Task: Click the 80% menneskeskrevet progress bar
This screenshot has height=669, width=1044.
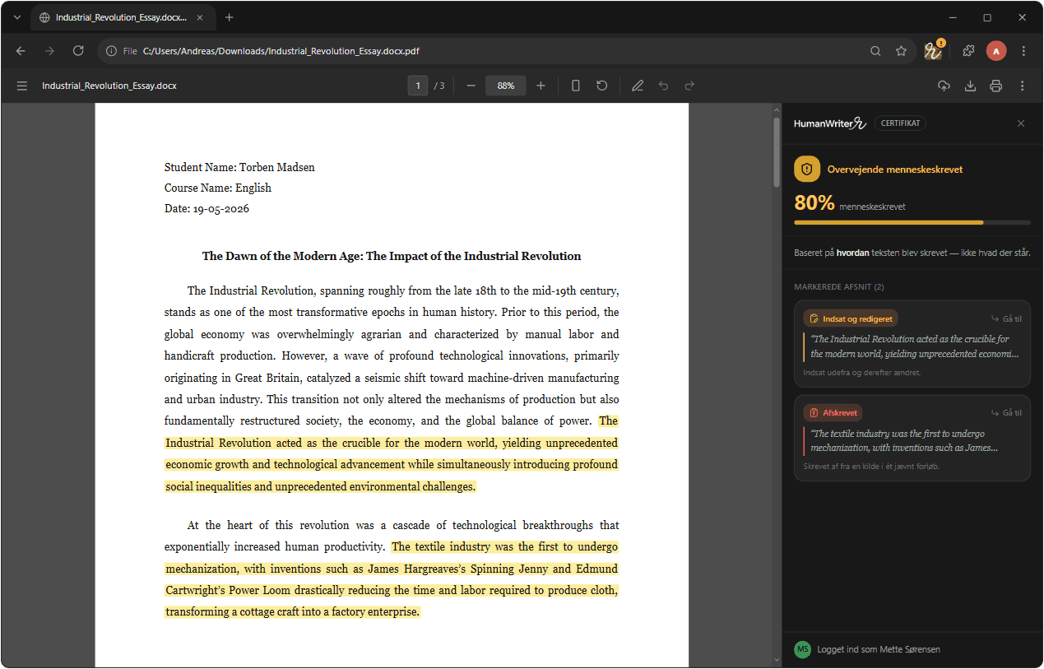Action: 912,222
